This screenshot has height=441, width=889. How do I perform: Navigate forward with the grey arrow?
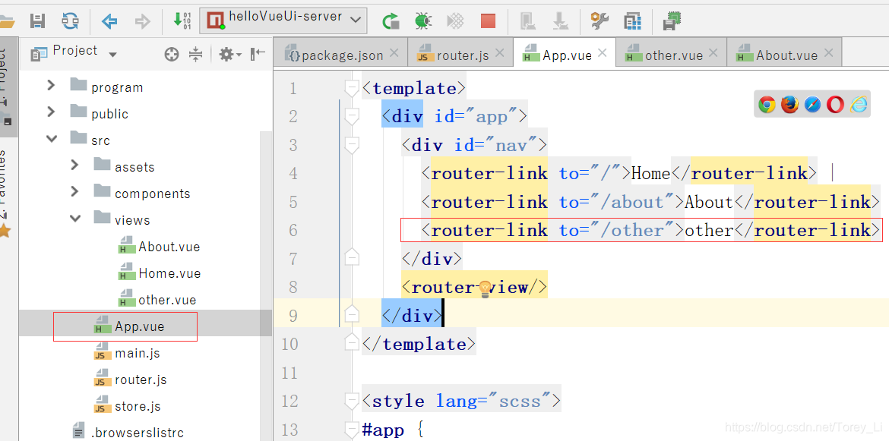[142, 21]
